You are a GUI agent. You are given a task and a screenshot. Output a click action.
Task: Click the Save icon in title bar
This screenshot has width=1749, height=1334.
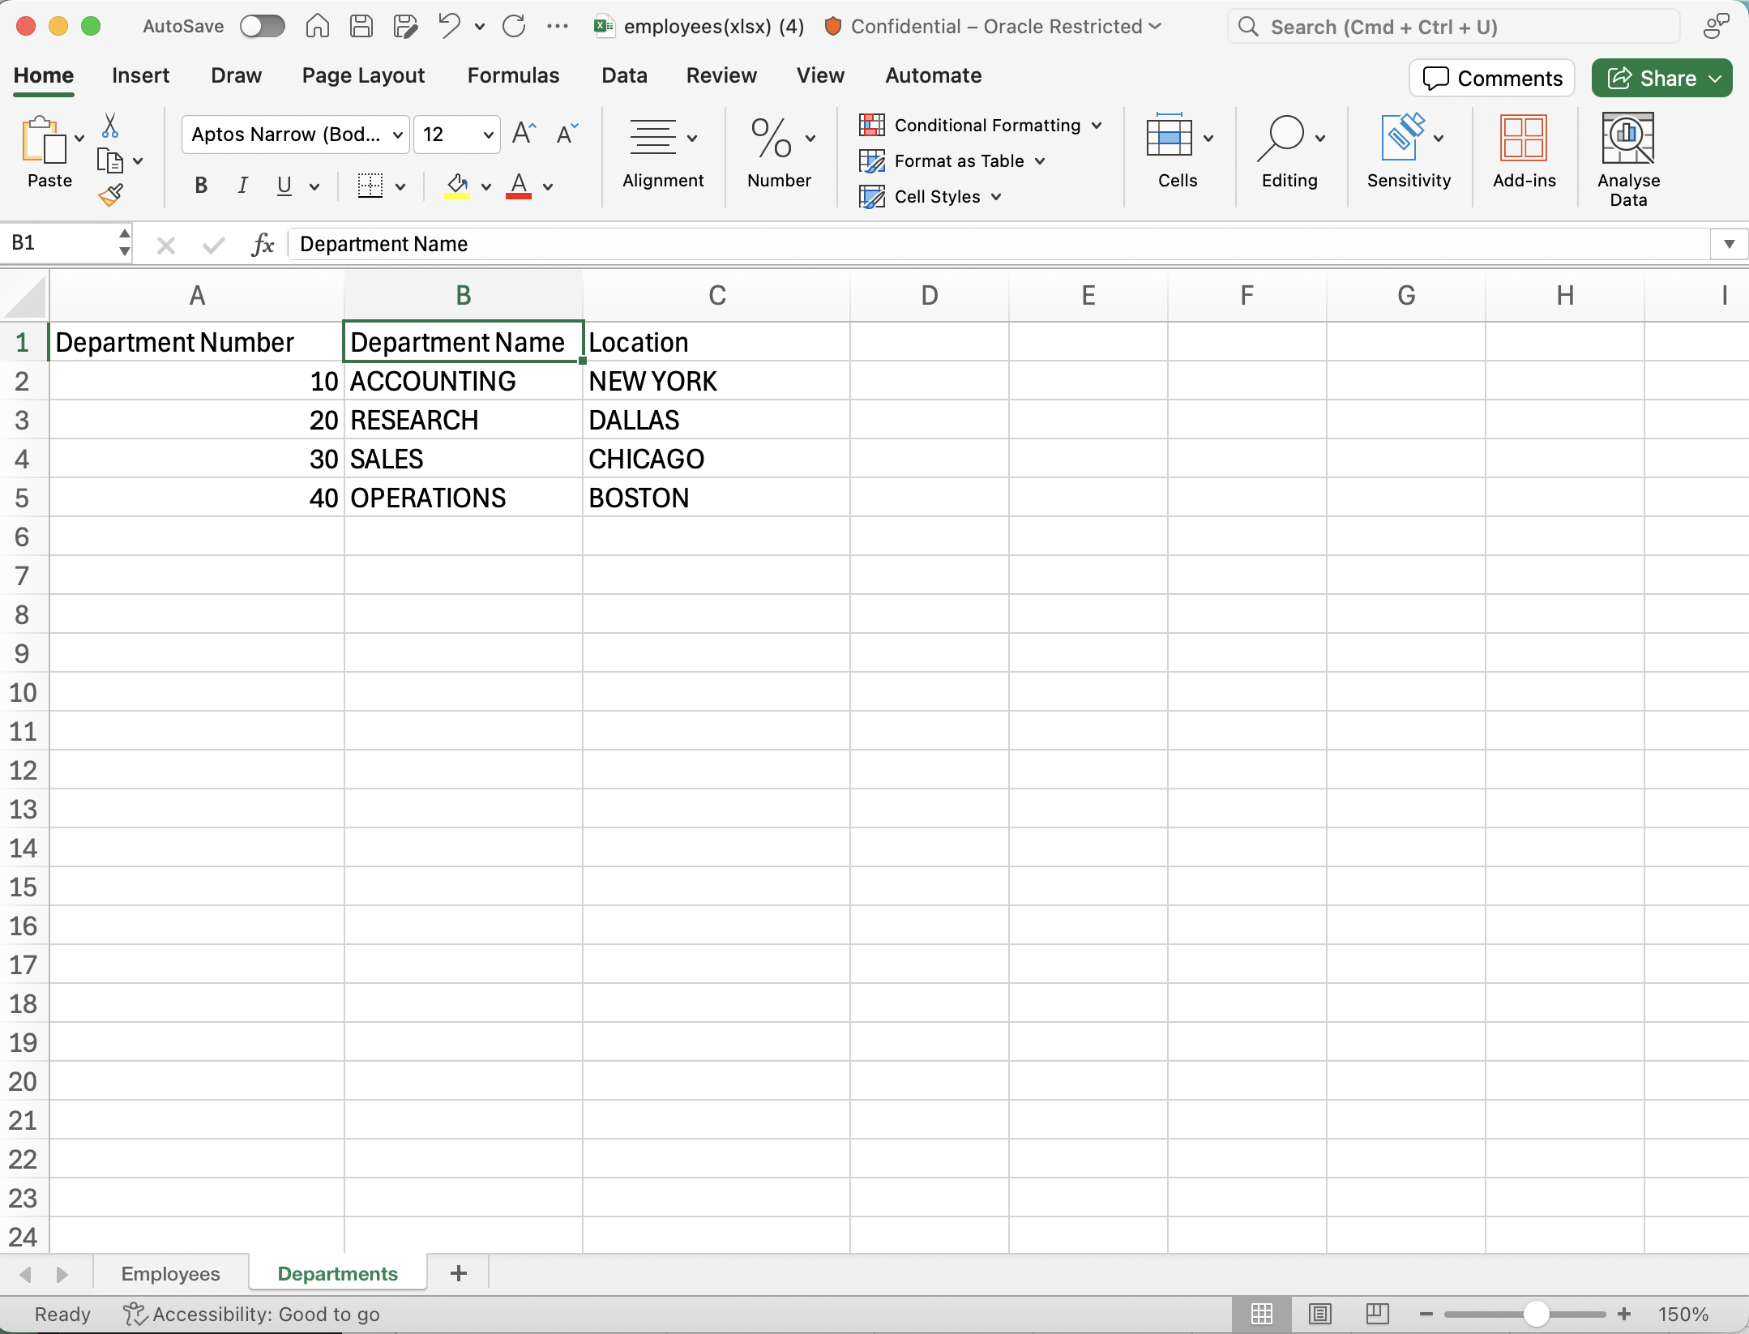(361, 27)
